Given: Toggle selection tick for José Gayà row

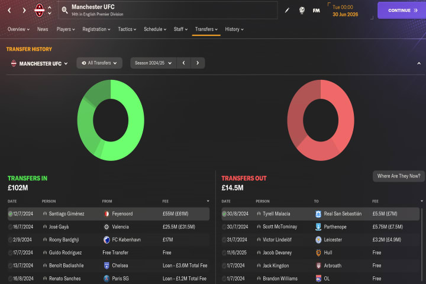Looking at the screenshot, I should pyautogui.click(x=10, y=227).
